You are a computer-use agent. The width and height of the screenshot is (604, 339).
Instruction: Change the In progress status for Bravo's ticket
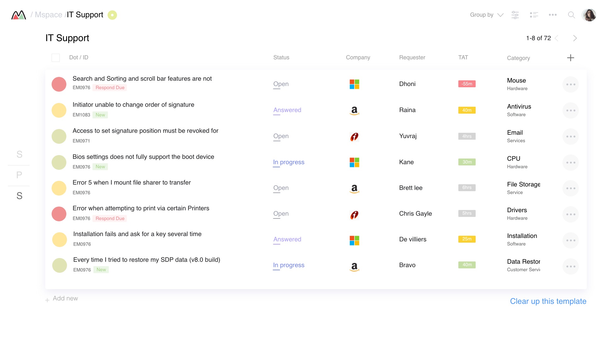point(289,265)
